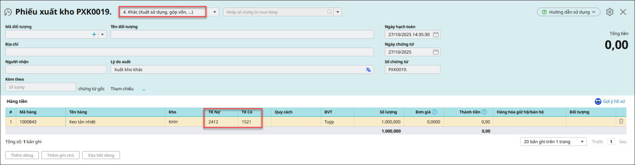
Task: Click the plus icon in Mã đối tượng
Action: pos(94,34)
